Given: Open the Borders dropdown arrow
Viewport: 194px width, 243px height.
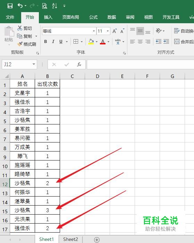Looking at the screenshot, I should [x=82, y=42].
